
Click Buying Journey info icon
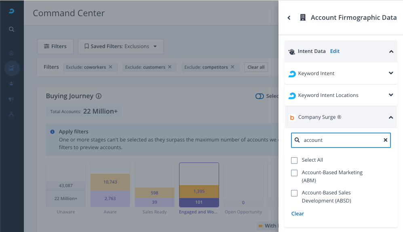click(99, 96)
